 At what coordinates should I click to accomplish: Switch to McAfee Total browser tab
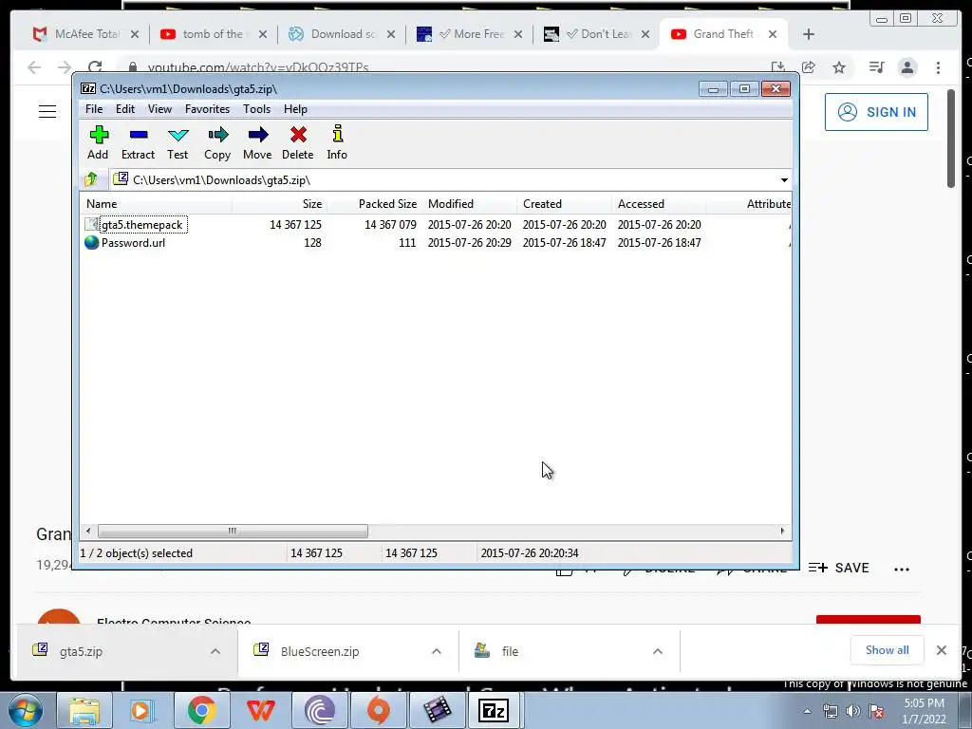[x=85, y=34]
